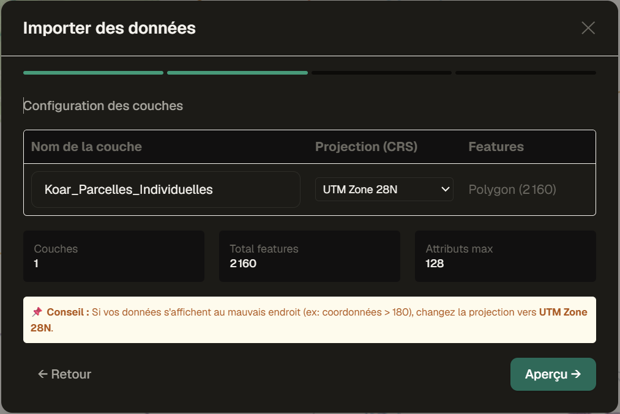Go back with the Retour button
620x414 pixels.
click(x=64, y=374)
